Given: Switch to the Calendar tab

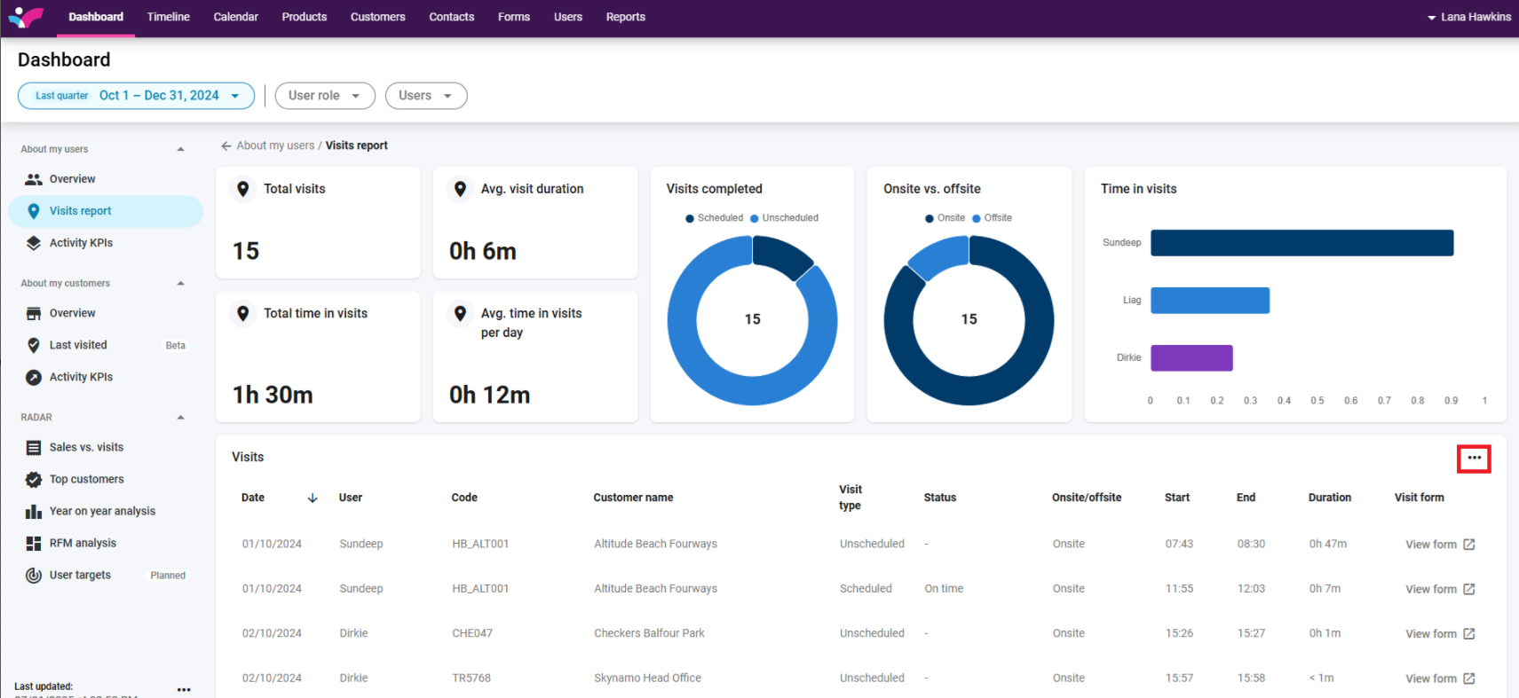Looking at the screenshot, I should pos(235,17).
